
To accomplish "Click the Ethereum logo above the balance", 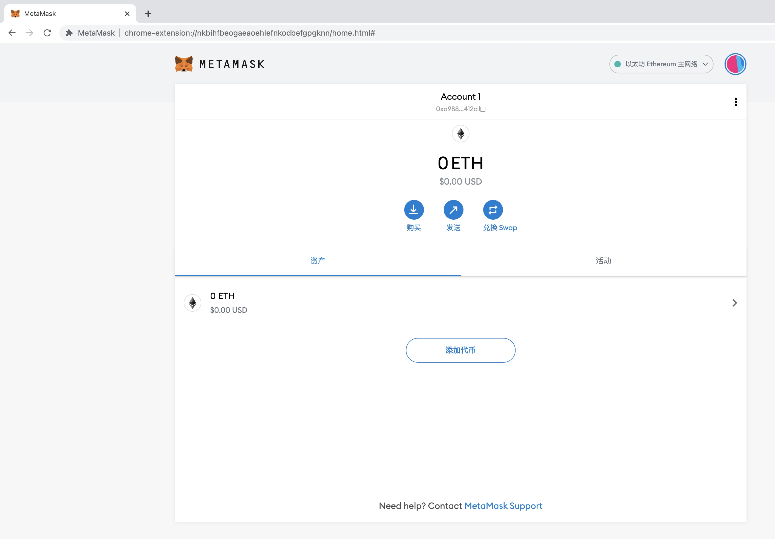I will pyautogui.click(x=460, y=134).
